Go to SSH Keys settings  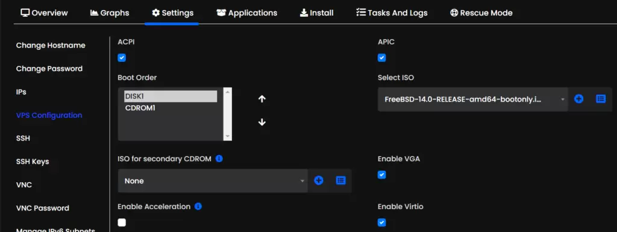click(33, 161)
